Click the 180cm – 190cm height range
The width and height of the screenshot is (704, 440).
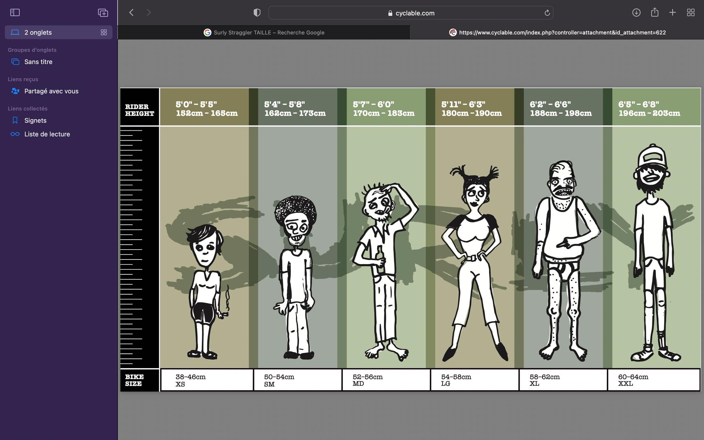click(x=472, y=113)
